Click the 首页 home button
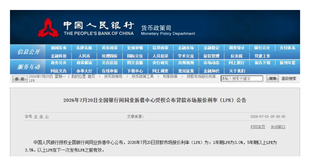The height and width of the screenshot is (166, 309). [x=20, y=79]
